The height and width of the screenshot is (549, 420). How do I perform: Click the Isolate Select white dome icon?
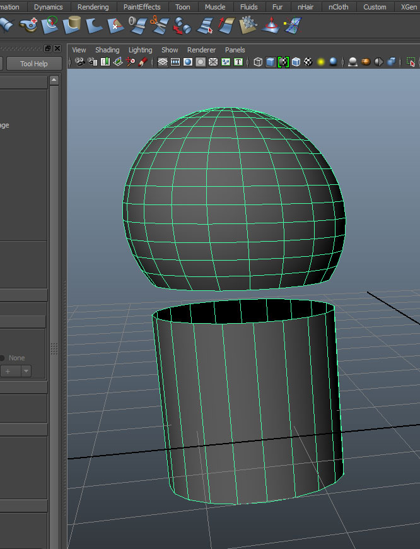pyautogui.click(x=353, y=62)
